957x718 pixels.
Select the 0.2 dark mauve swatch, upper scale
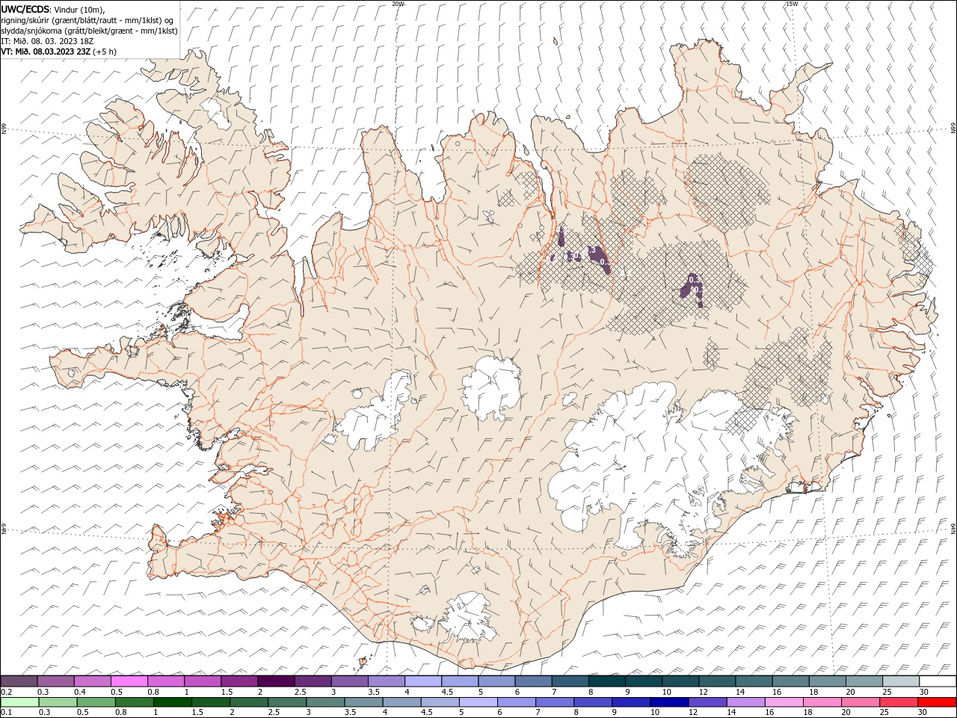[19, 681]
